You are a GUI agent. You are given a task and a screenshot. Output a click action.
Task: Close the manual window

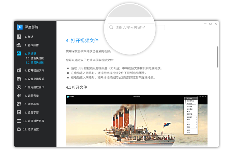[x=216, y=24]
